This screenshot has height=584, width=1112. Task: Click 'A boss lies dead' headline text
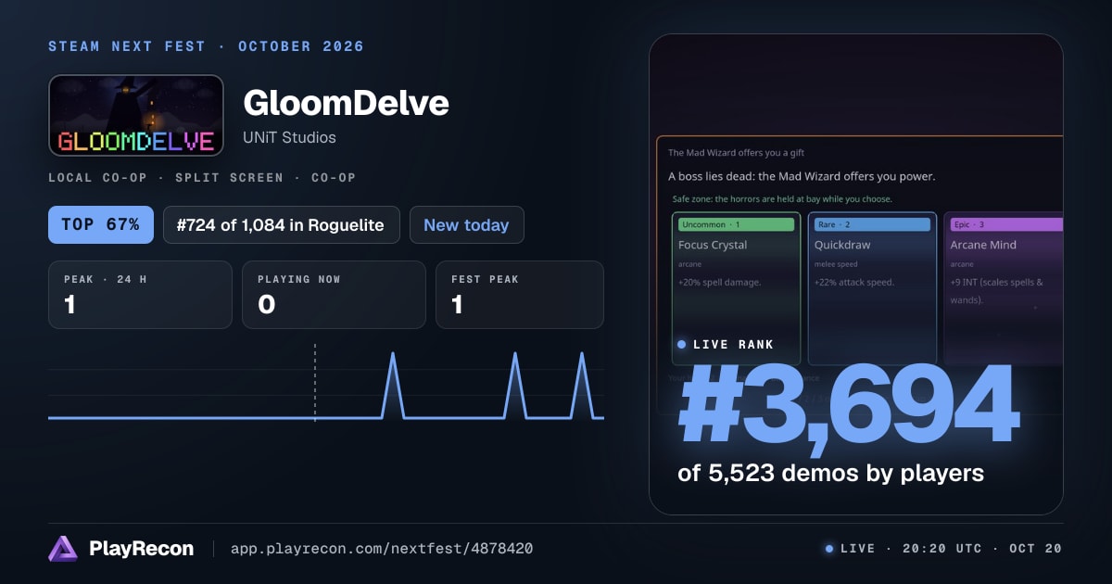(x=802, y=176)
